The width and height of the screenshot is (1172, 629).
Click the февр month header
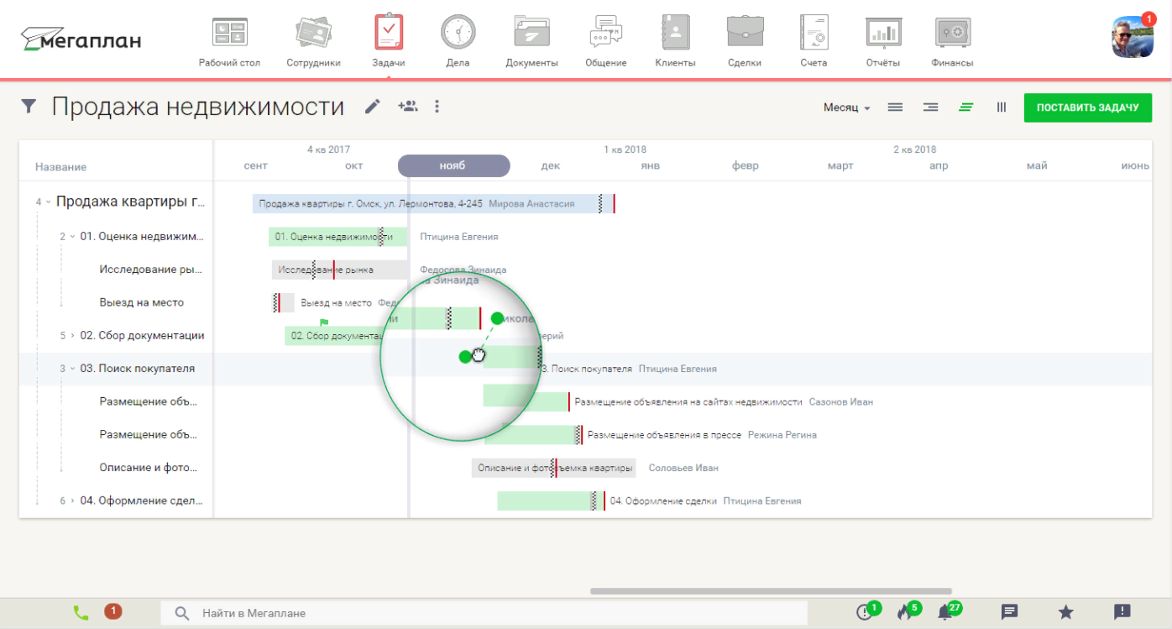pyautogui.click(x=745, y=165)
